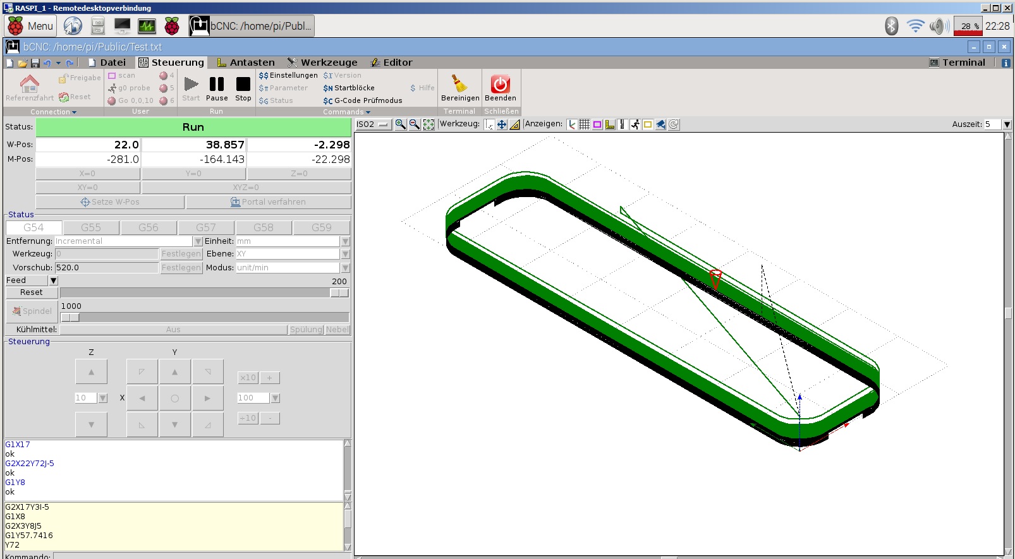
Task: Select the ruler triangle tool
Action: 514,124
